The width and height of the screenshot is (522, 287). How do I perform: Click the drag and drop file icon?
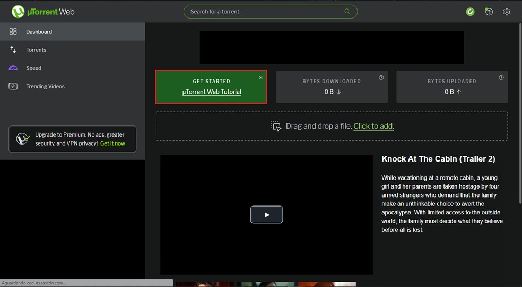coord(276,126)
